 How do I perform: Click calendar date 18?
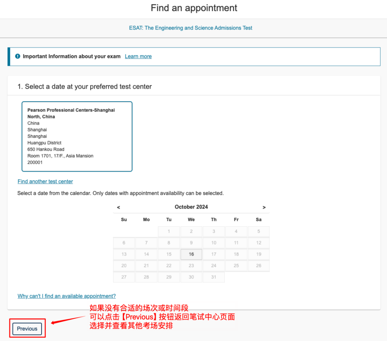pyautogui.click(x=236, y=254)
